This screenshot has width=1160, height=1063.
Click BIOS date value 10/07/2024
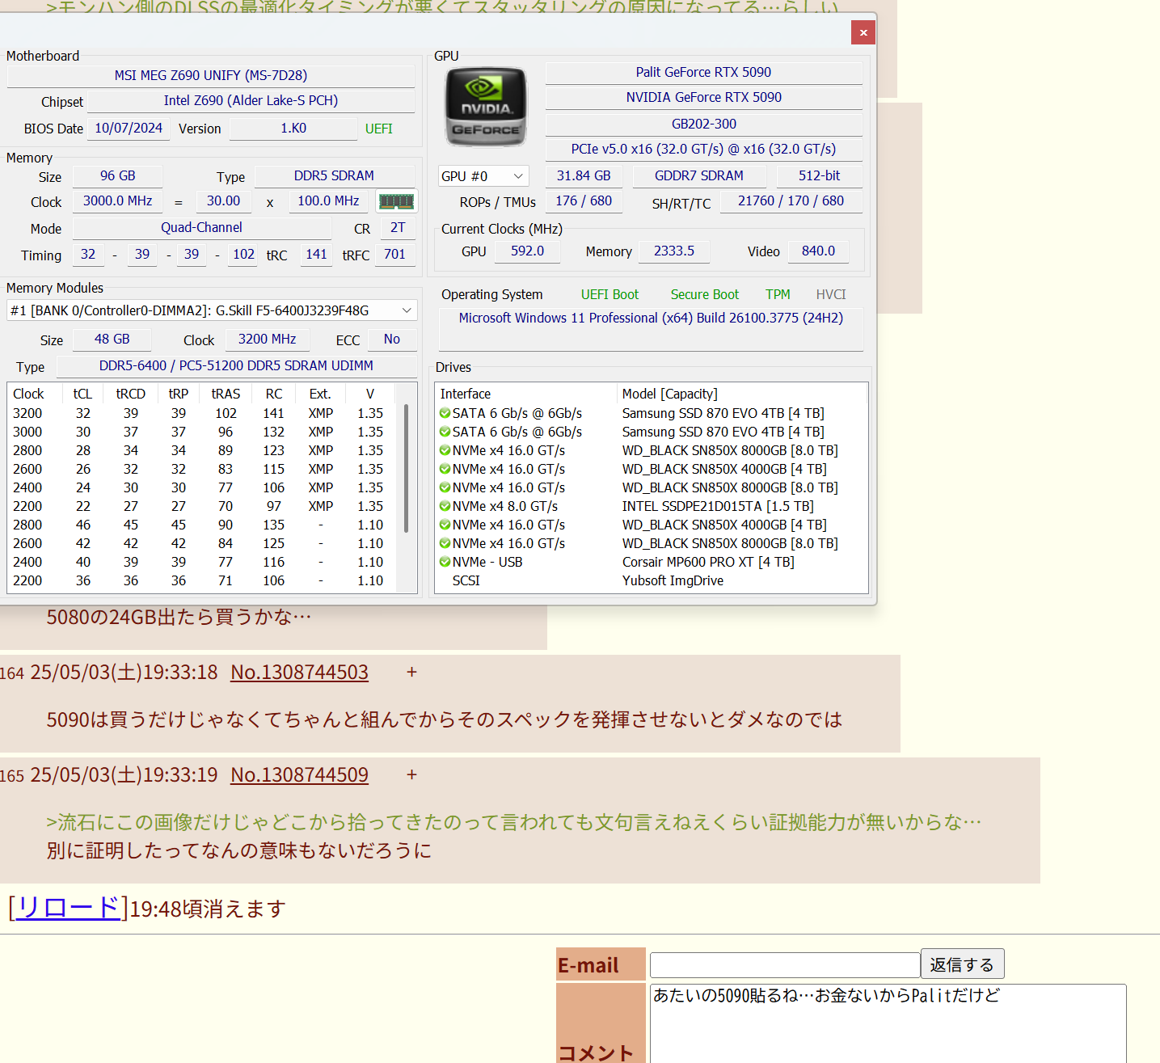[129, 128]
